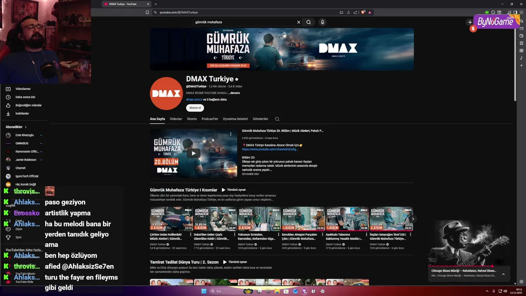Switch to the Gönderiler tab

(x=261, y=119)
